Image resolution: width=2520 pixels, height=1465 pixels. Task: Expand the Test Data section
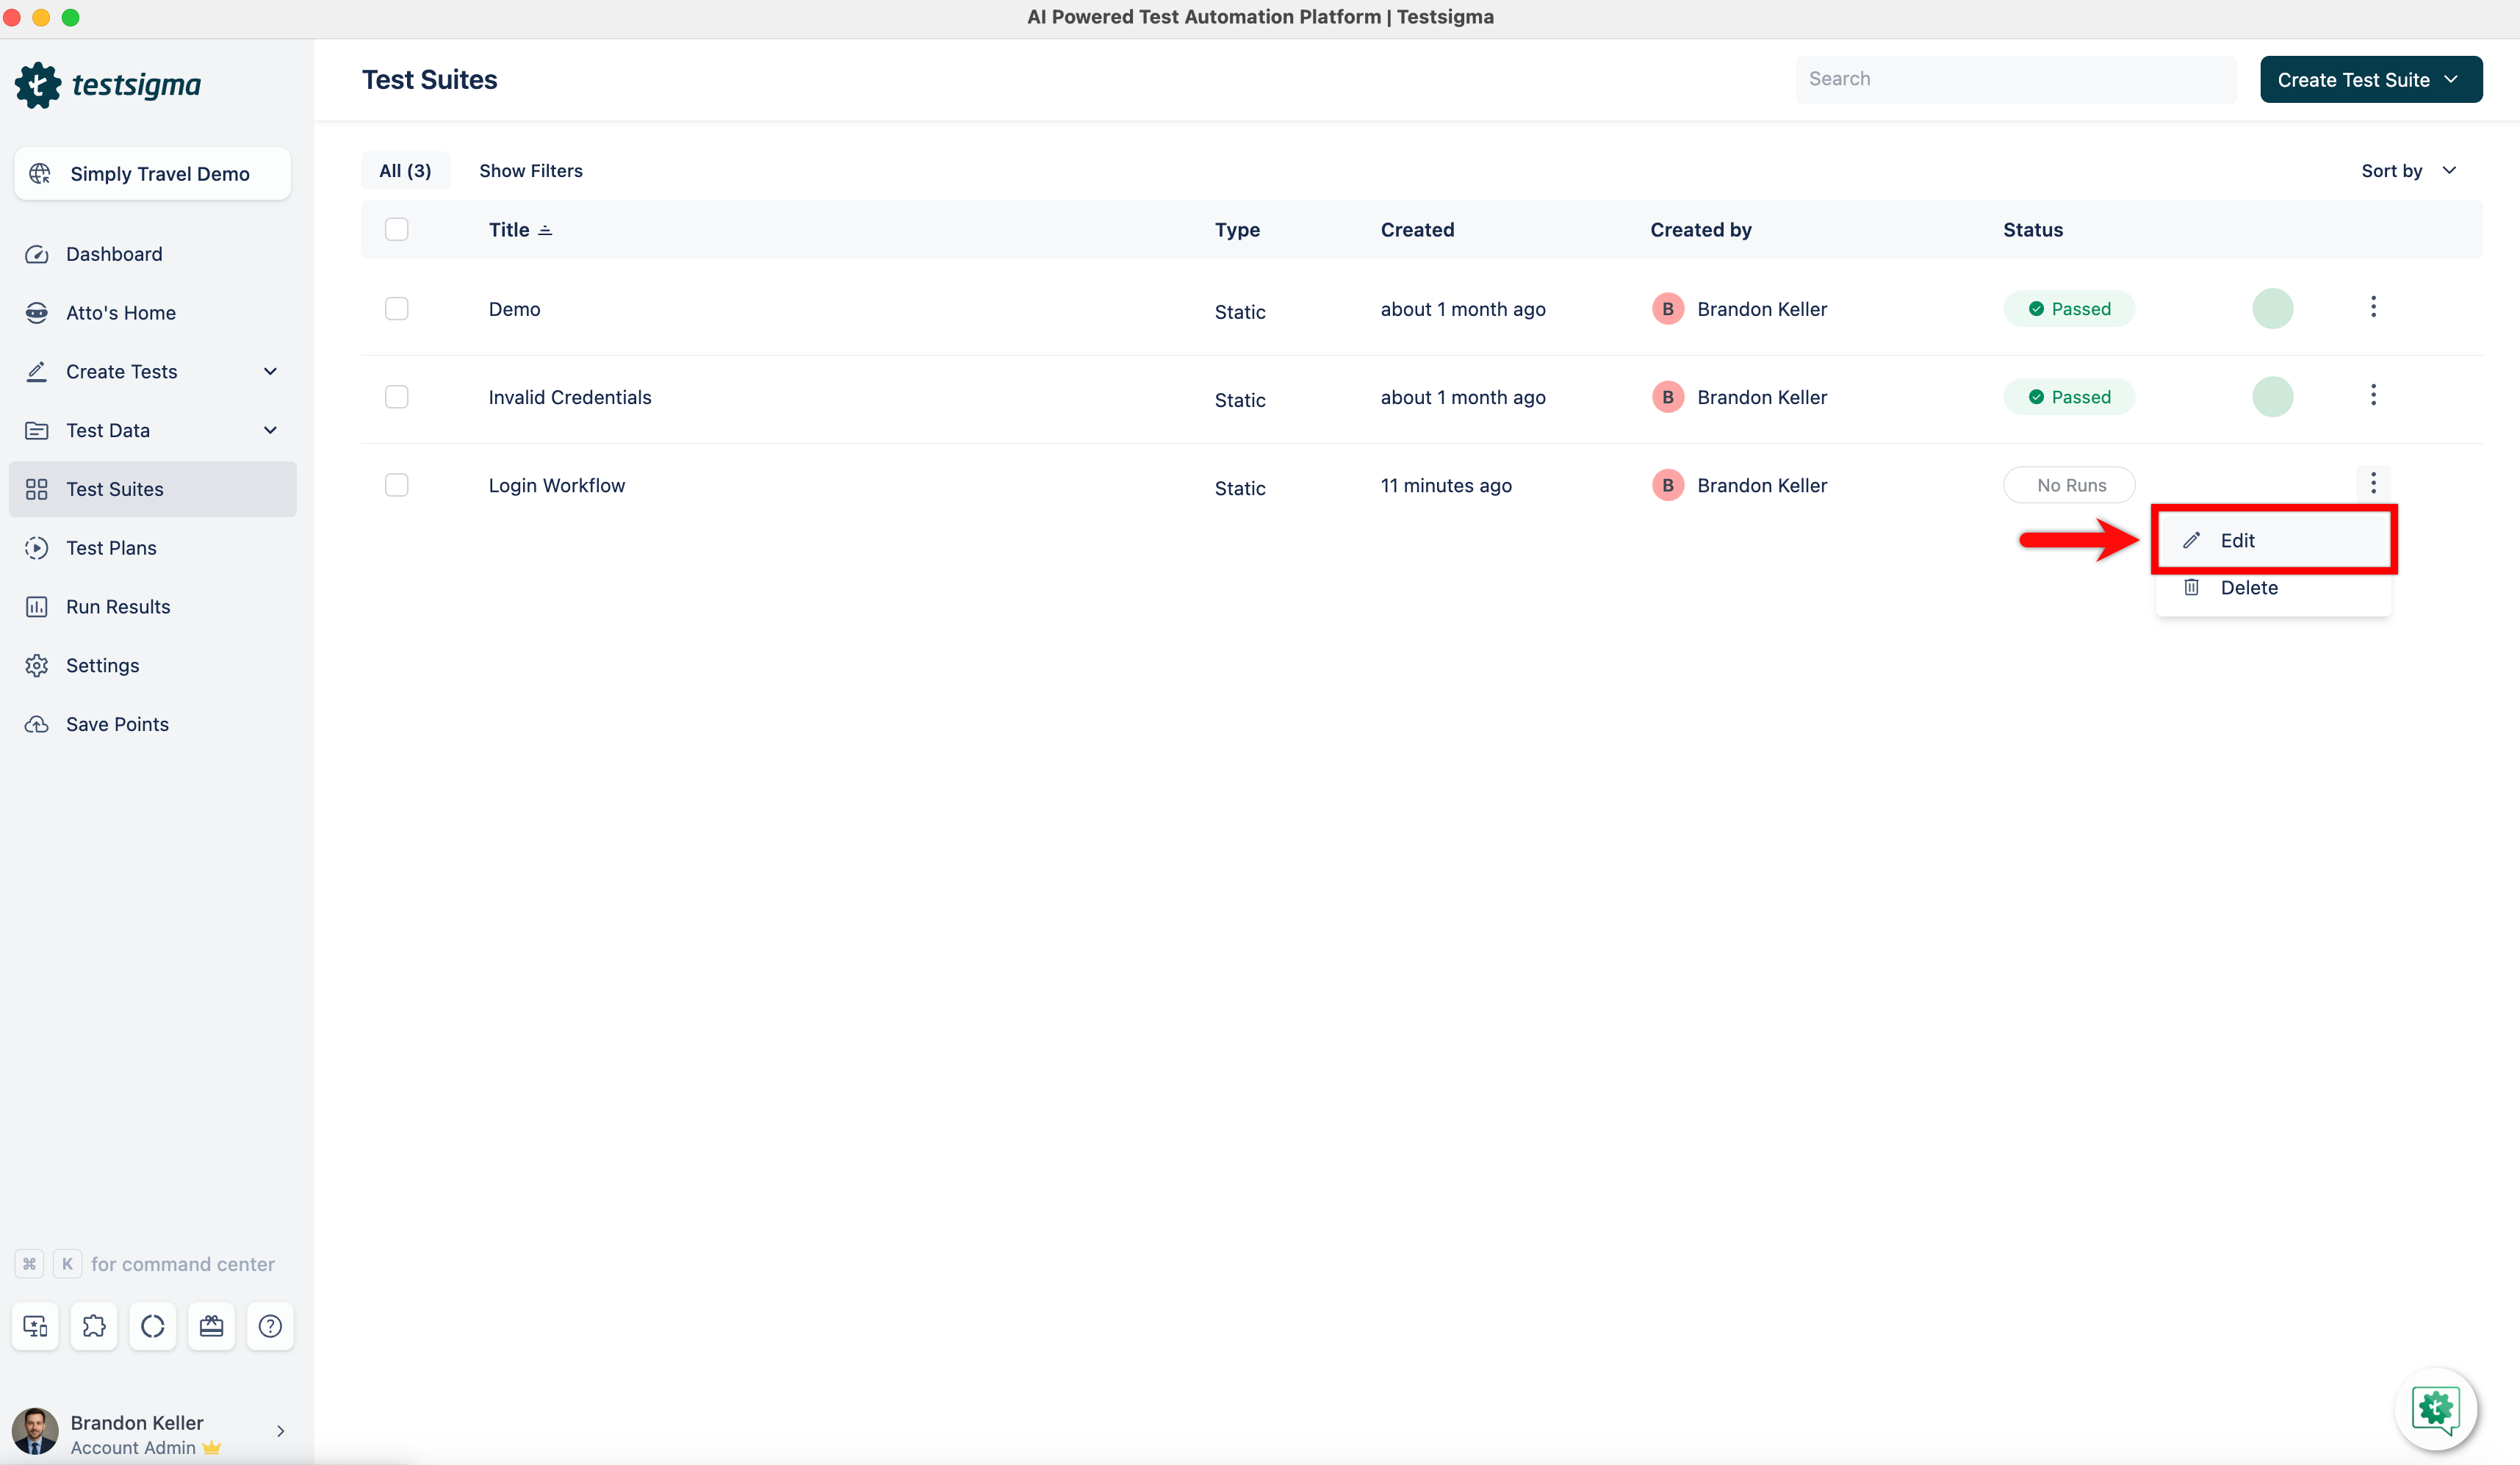[x=270, y=430]
